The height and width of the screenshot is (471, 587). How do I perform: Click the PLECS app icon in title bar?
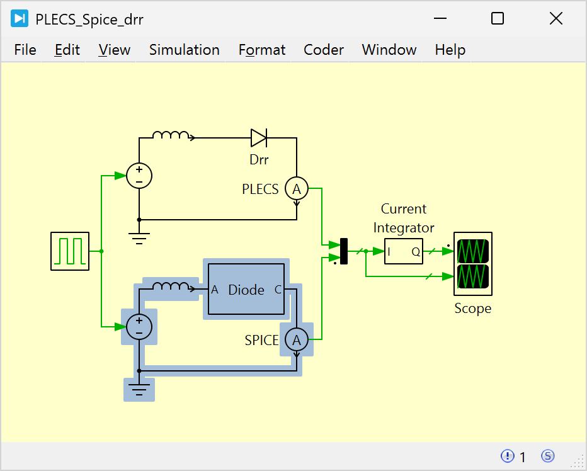pos(20,19)
